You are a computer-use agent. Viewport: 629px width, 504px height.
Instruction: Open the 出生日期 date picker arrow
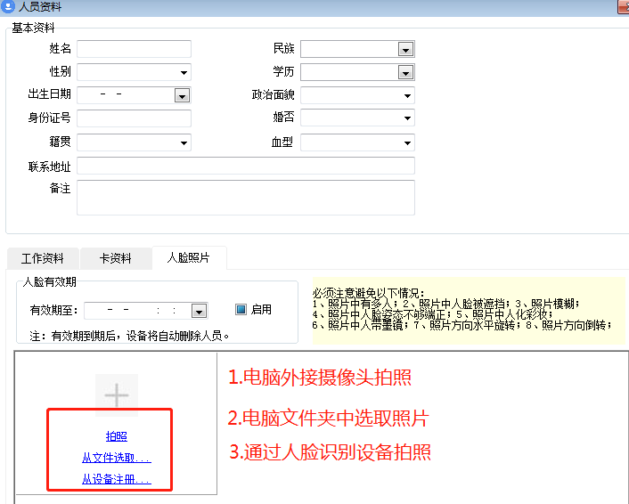click(x=182, y=96)
